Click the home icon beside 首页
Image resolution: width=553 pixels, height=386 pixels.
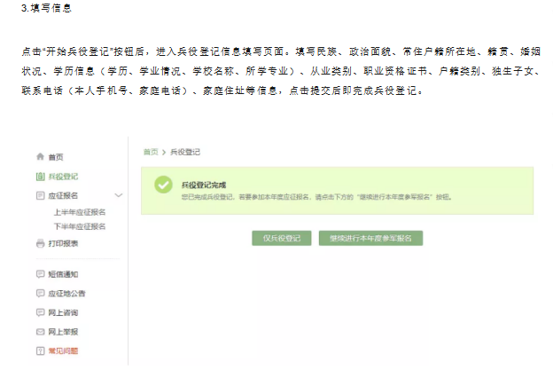(x=40, y=157)
